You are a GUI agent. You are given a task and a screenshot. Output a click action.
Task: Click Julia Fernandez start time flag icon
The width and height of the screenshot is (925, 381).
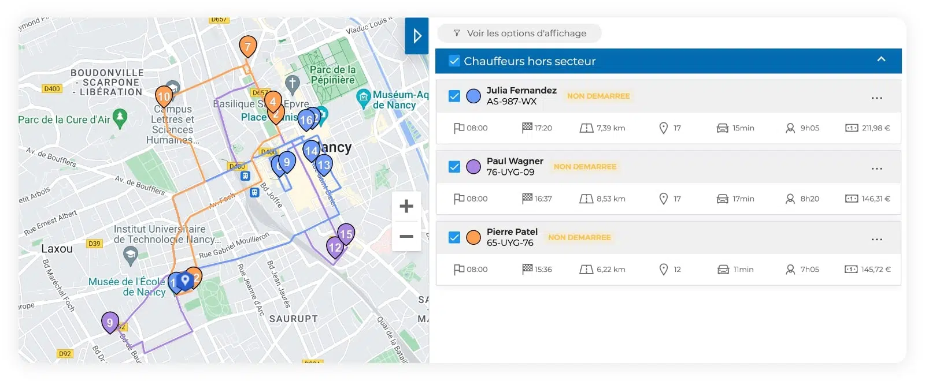pos(459,128)
